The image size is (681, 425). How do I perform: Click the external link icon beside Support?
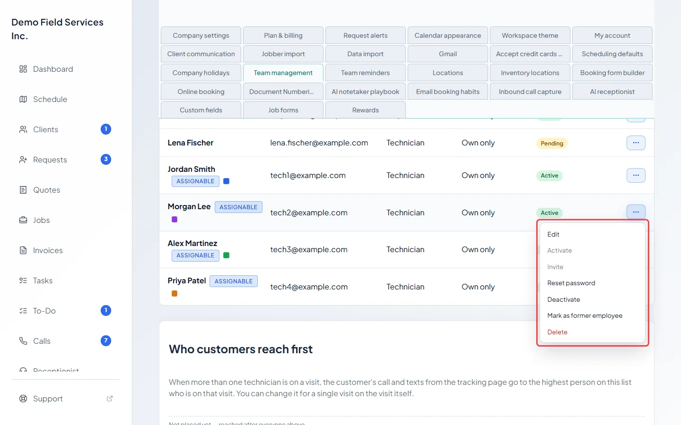click(110, 399)
